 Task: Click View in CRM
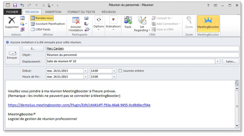point(162,29)
